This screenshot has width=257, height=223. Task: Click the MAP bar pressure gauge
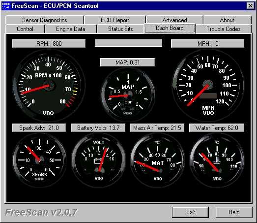pos(128,95)
